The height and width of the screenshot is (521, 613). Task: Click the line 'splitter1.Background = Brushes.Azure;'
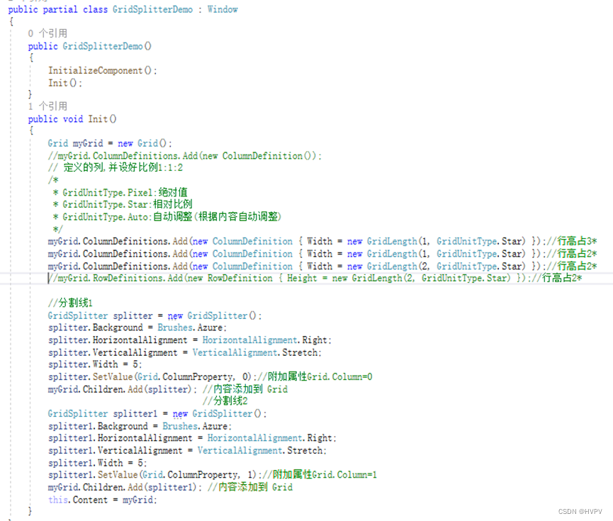point(140,426)
